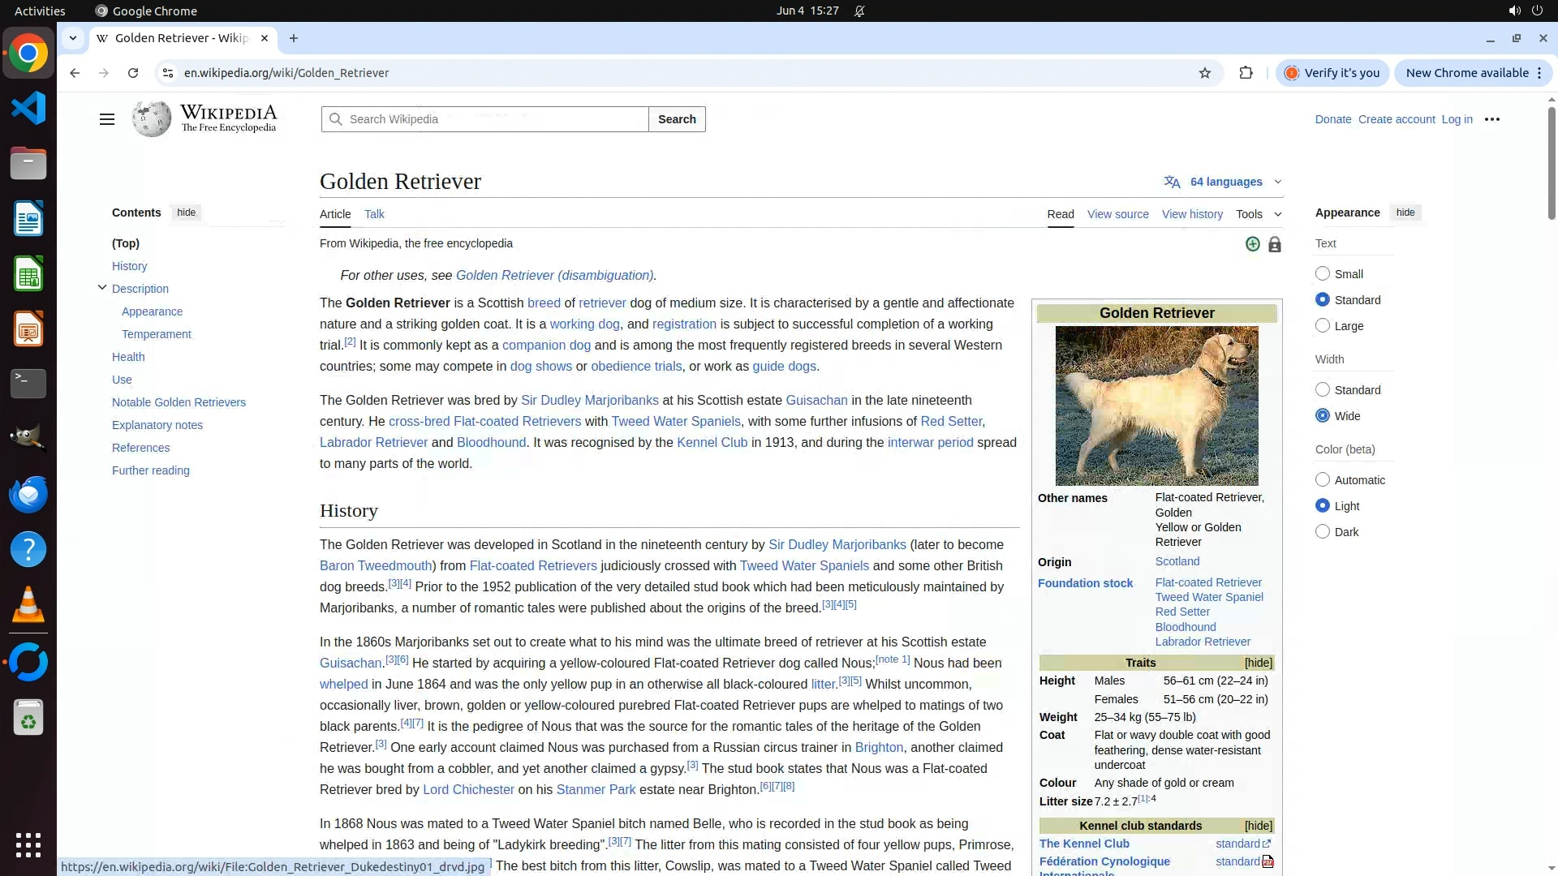The height and width of the screenshot is (876, 1558).
Task: Reload the page
Action: pyautogui.click(x=133, y=73)
